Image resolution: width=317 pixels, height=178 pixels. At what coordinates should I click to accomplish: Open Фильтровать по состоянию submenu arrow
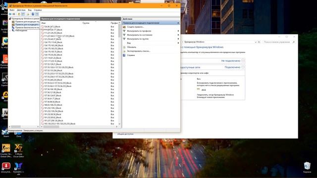click(178, 35)
